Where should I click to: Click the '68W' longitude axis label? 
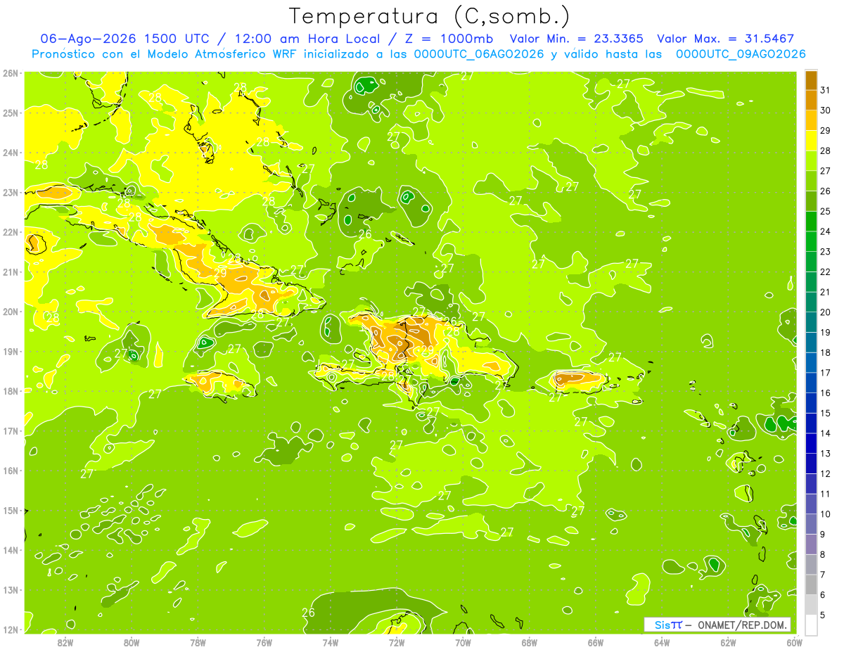[x=530, y=642]
